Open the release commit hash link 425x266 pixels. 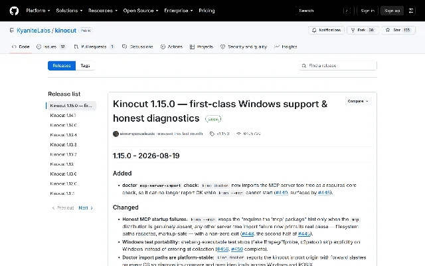click(x=249, y=134)
